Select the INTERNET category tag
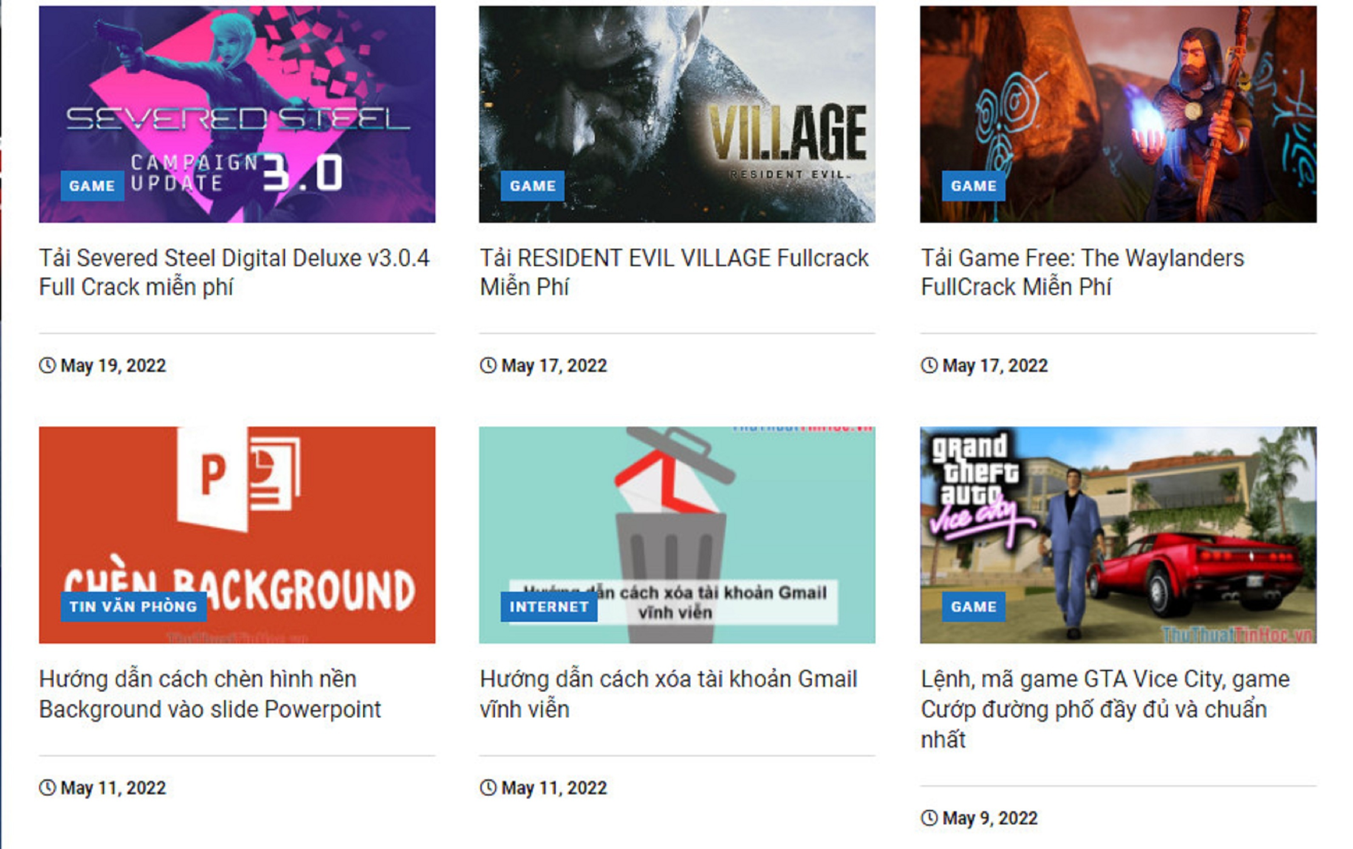 coord(549,607)
